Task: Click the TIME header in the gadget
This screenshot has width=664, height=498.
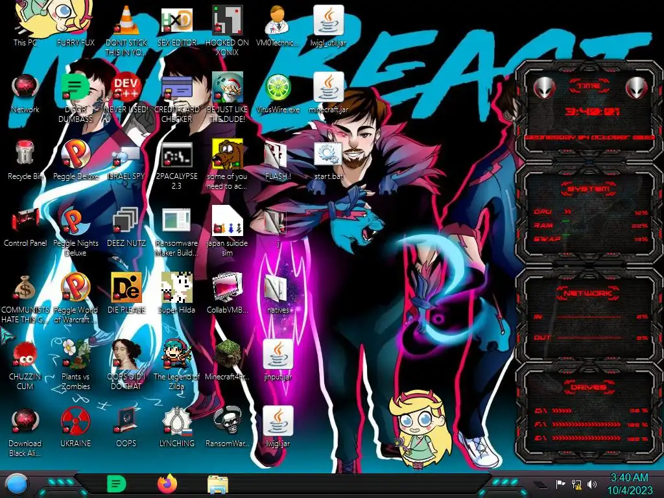Action: [x=589, y=86]
